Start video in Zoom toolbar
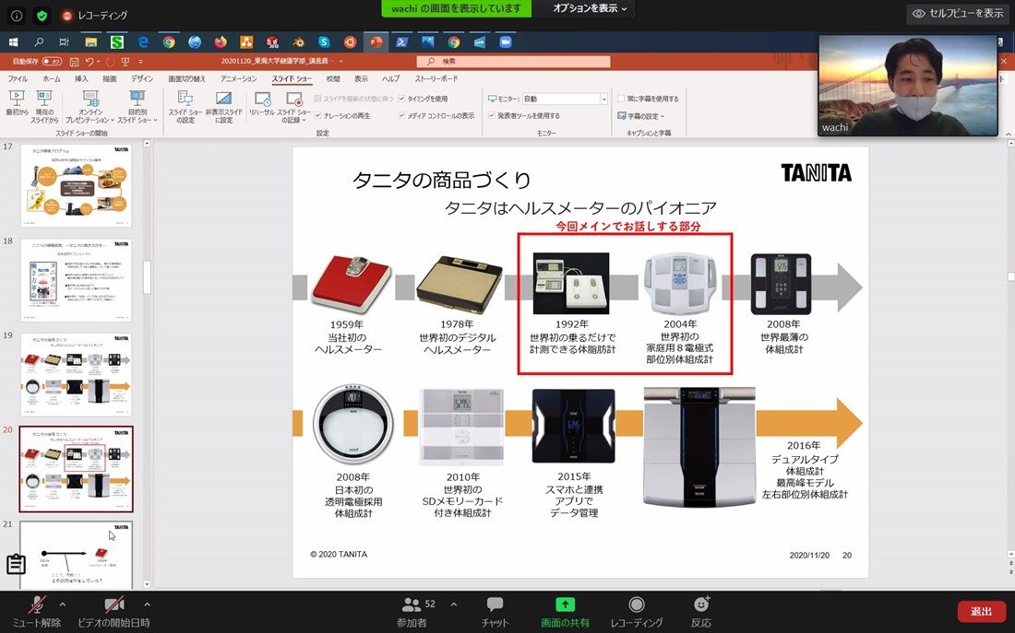This screenshot has height=633, width=1015. 113,612
